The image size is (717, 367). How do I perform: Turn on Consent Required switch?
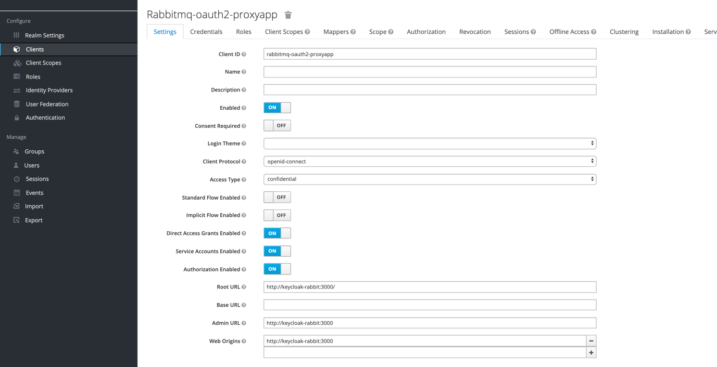[277, 125]
